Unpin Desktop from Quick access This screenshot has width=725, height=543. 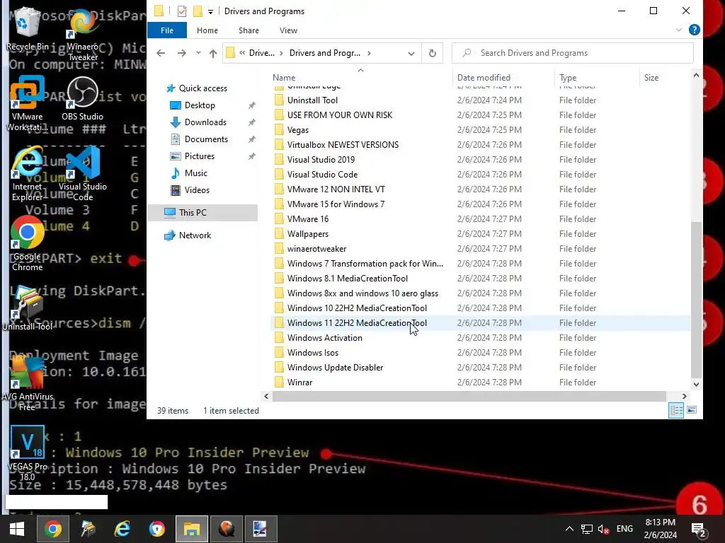[x=252, y=105]
